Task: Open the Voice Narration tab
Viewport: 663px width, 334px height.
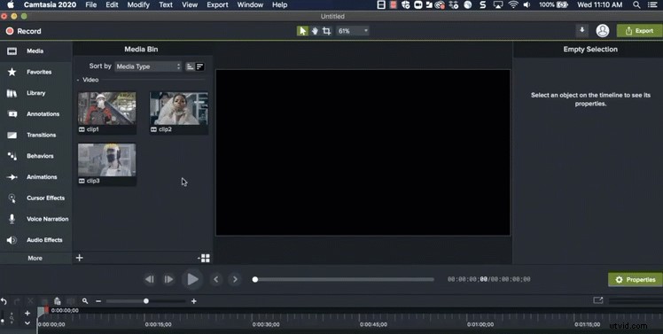Action: 36,219
